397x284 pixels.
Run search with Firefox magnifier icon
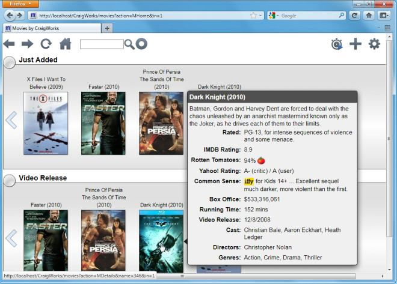342,16
